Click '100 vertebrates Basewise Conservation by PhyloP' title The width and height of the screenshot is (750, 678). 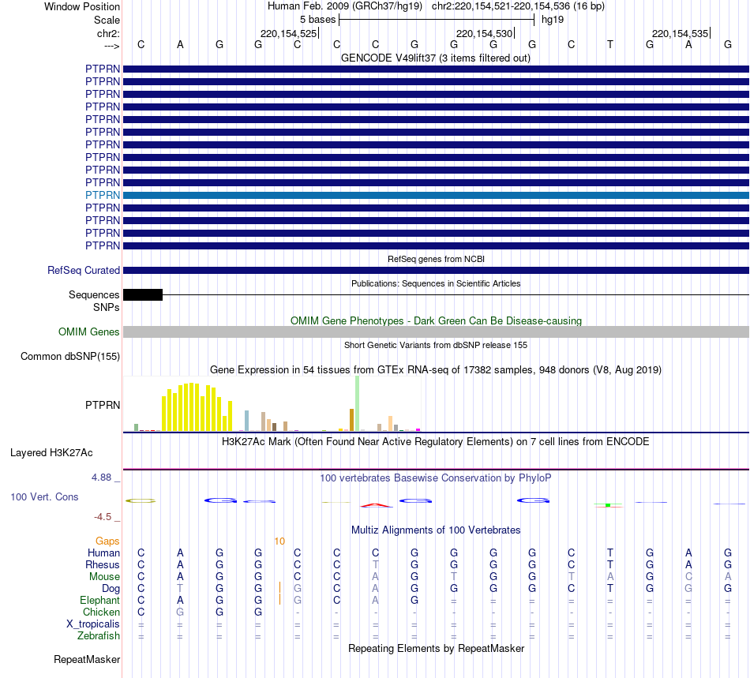(436, 478)
